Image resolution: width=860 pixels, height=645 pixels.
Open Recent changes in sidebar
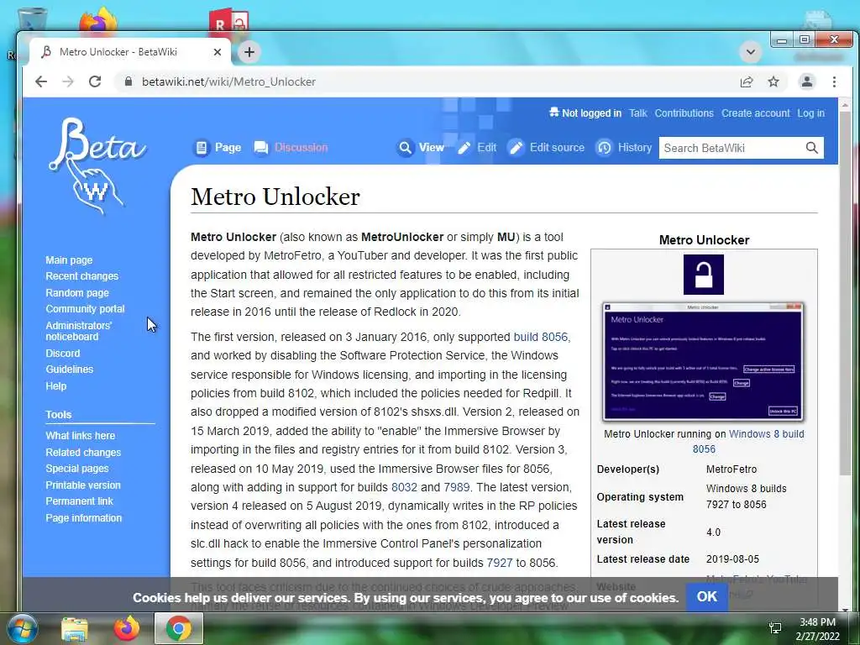click(81, 275)
